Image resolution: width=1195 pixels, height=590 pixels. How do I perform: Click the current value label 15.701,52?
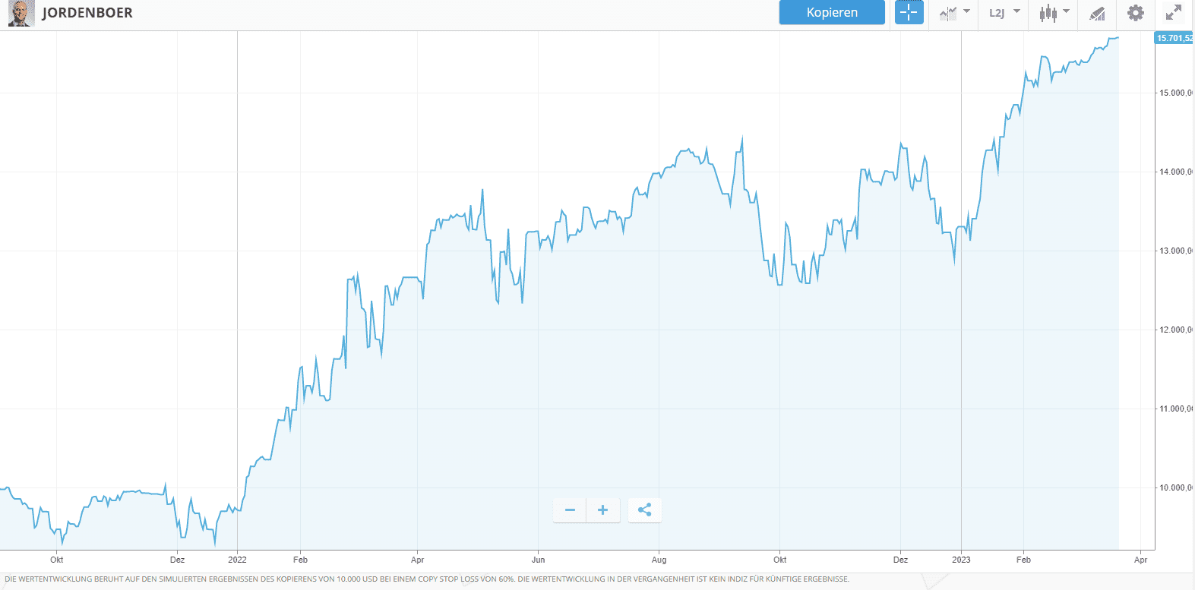coord(1174,38)
